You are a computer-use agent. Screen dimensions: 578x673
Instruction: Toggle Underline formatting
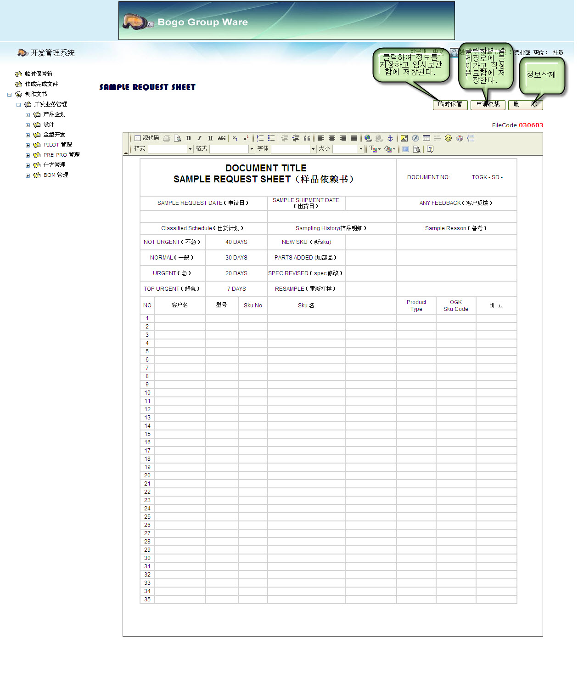[210, 138]
